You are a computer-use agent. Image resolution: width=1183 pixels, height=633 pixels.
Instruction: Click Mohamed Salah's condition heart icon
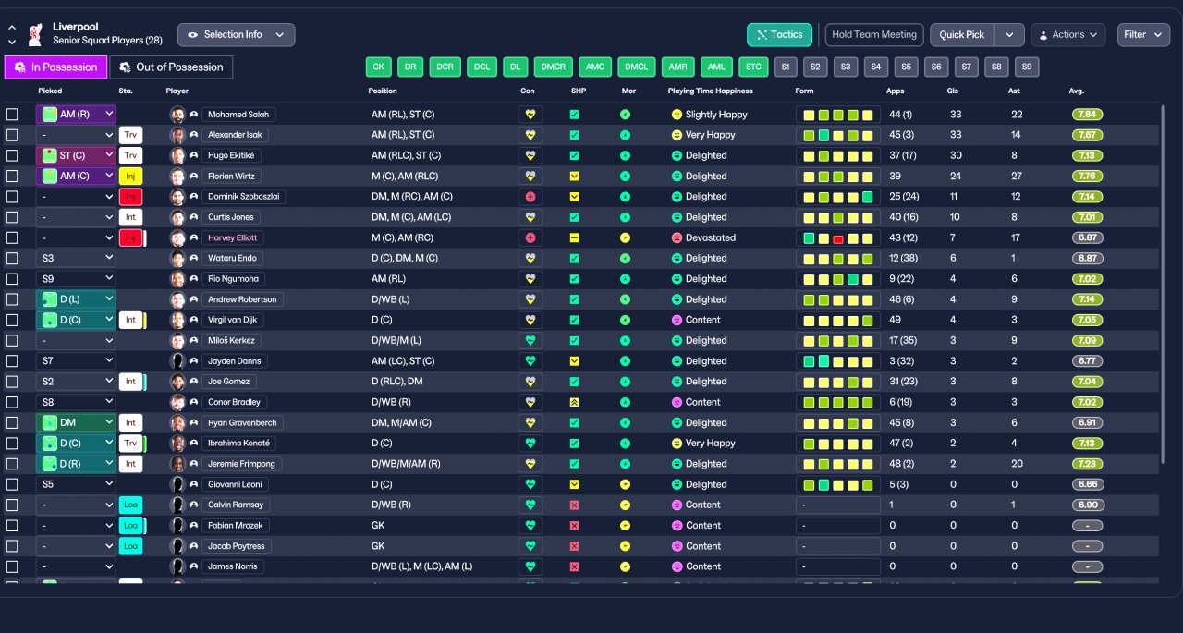[531, 115]
